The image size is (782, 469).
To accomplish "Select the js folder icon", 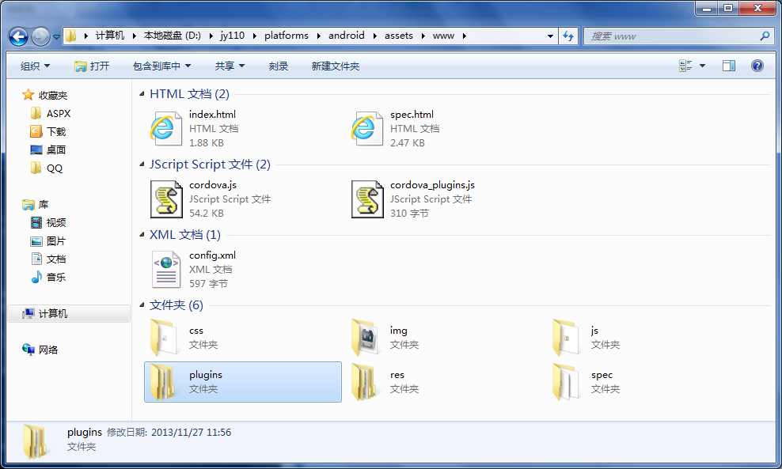I will (x=566, y=338).
